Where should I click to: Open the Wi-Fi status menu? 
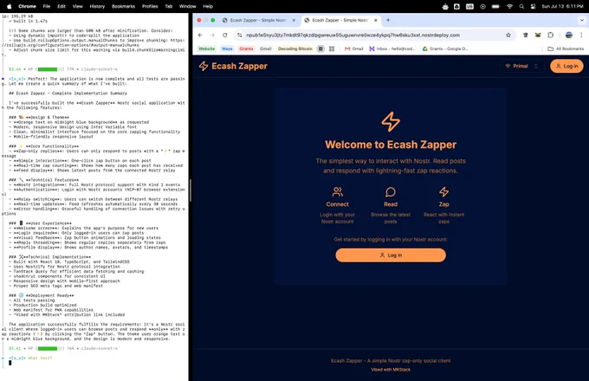509,6
